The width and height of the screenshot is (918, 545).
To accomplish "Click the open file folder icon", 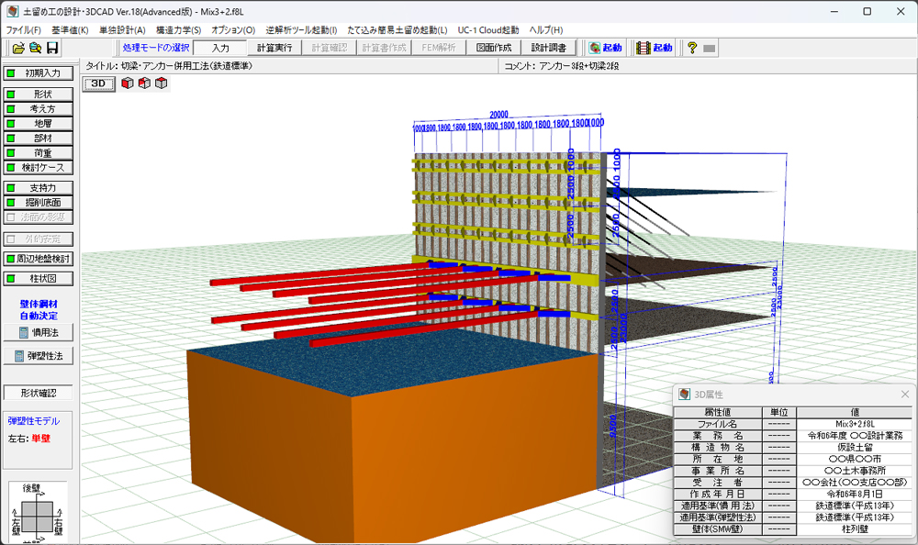I will pos(17,48).
